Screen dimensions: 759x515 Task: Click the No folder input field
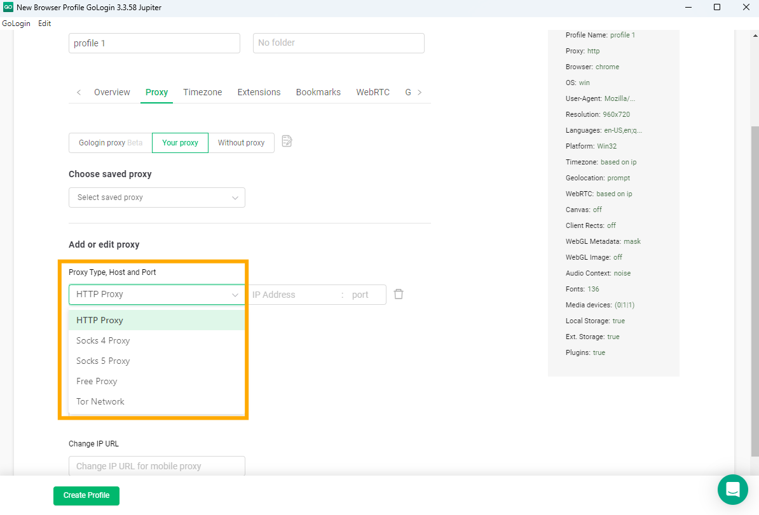click(339, 43)
